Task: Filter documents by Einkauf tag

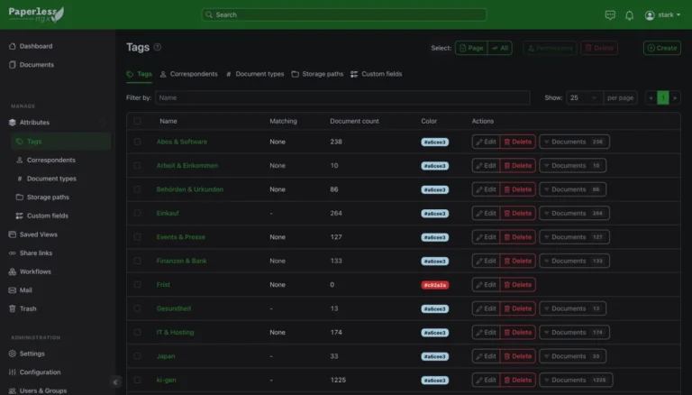Action: [574, 214]
